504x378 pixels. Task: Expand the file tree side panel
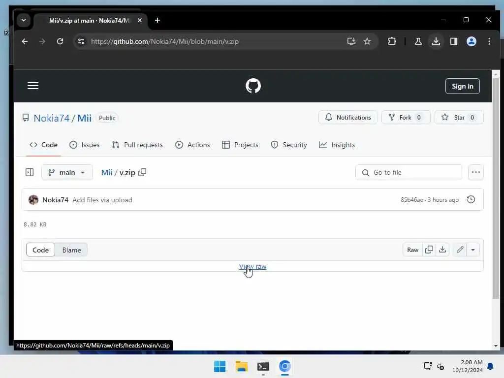[x=30, y=173]
